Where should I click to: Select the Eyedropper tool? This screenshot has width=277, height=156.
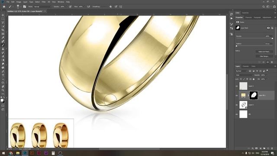tap(3, 38)
